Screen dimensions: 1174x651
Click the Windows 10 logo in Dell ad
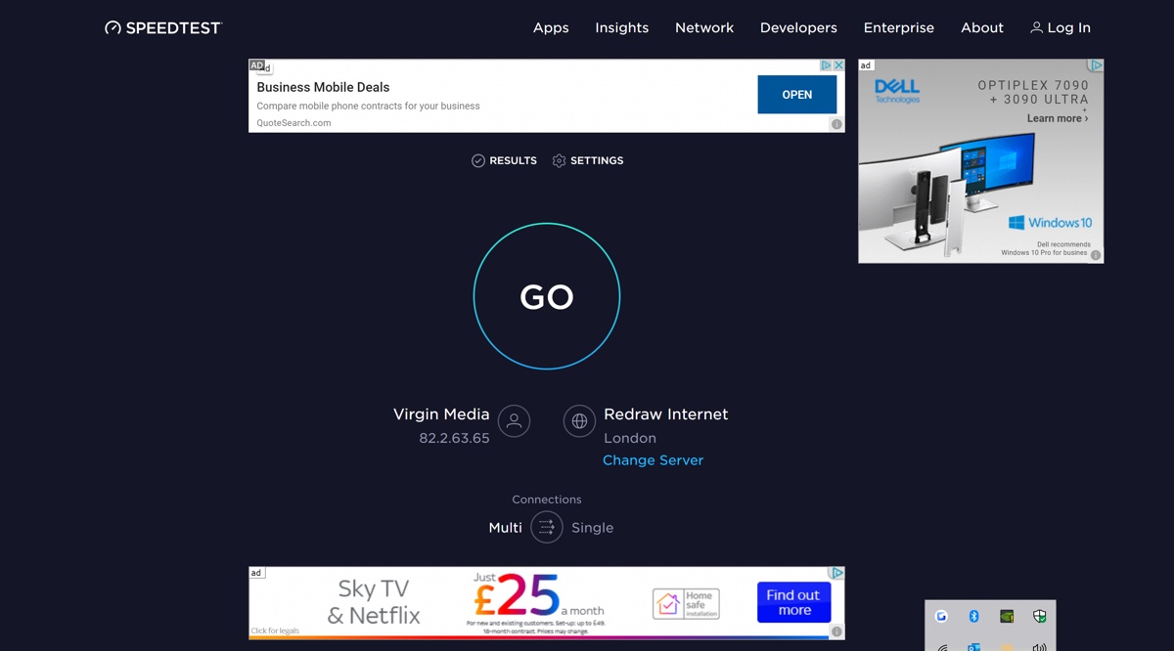[x=1051, y=223]
